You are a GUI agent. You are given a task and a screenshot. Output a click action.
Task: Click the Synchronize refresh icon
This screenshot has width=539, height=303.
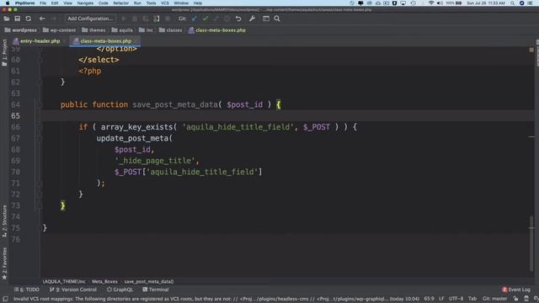28,19
